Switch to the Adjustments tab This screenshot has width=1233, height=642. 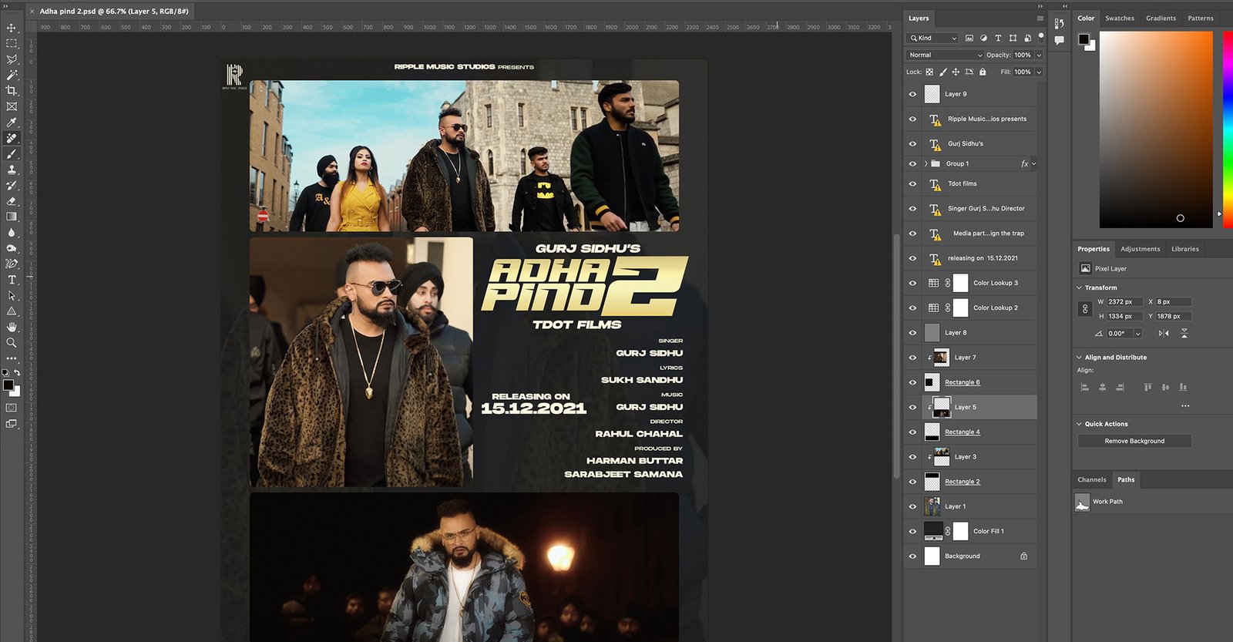click(1140, 249)
